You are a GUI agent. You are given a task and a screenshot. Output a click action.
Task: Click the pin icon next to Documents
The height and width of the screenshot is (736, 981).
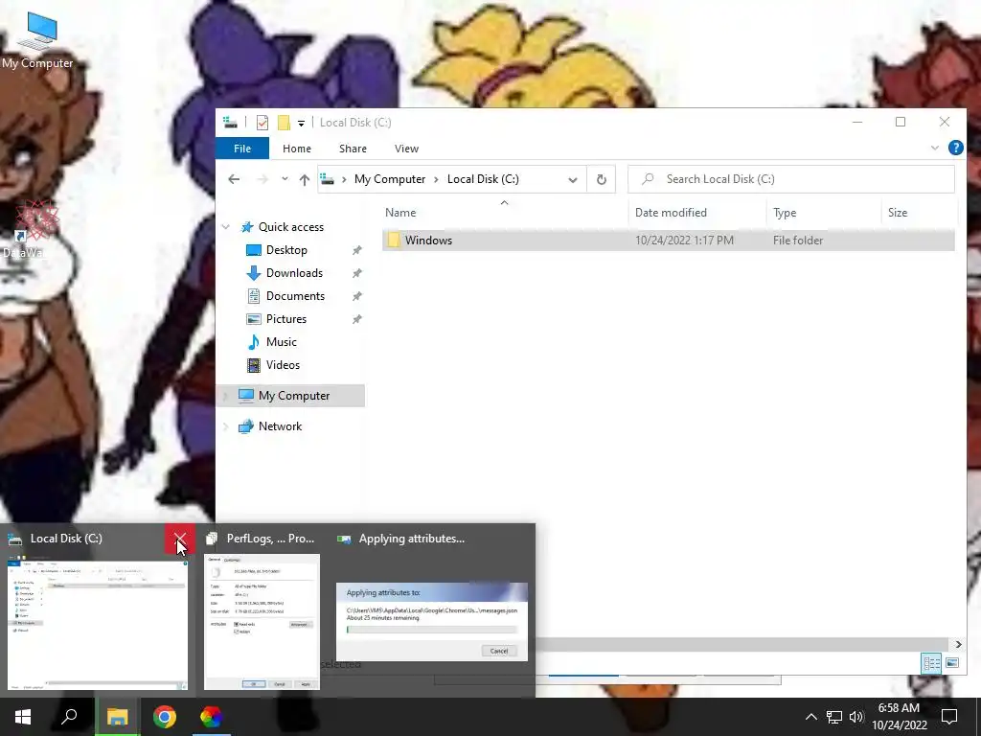coord(356,296)
